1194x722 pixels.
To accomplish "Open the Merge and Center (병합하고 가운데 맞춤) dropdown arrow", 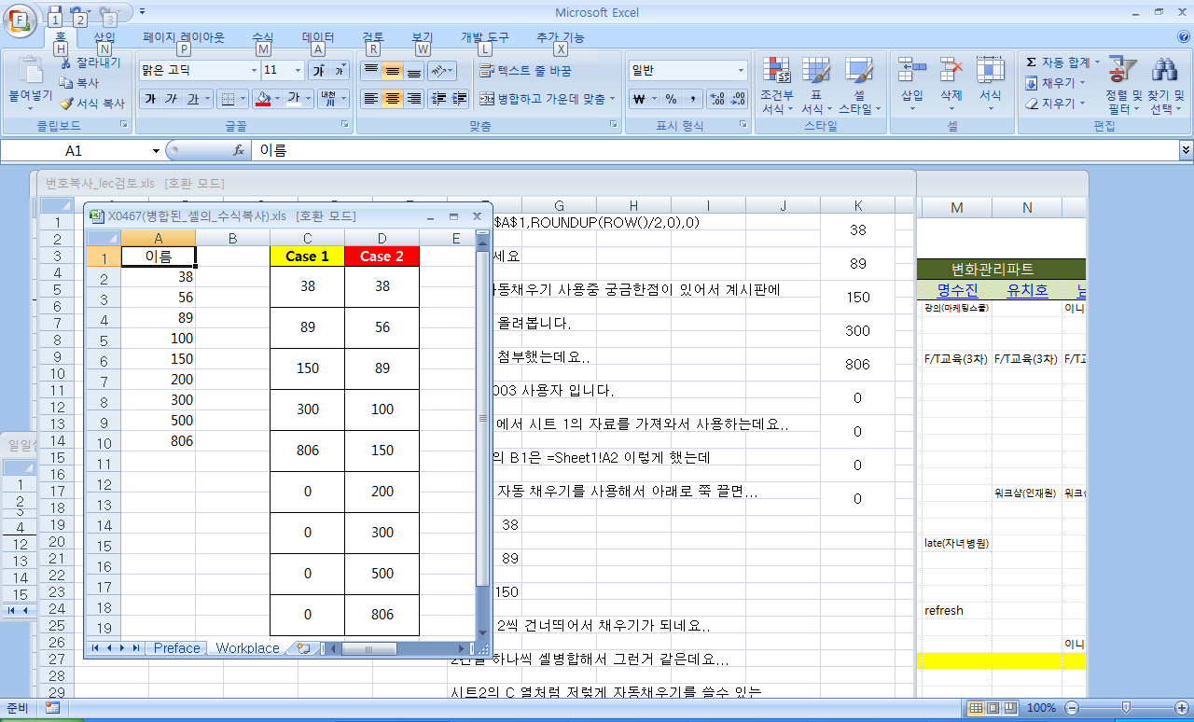I will (613, 99).
